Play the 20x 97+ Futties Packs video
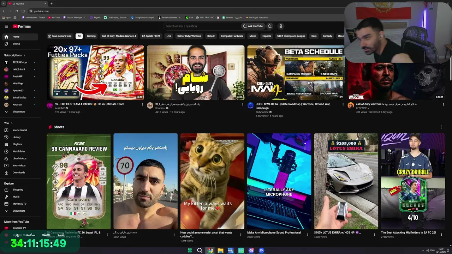This screenshot has height=254, width=452. pos(95,73)
